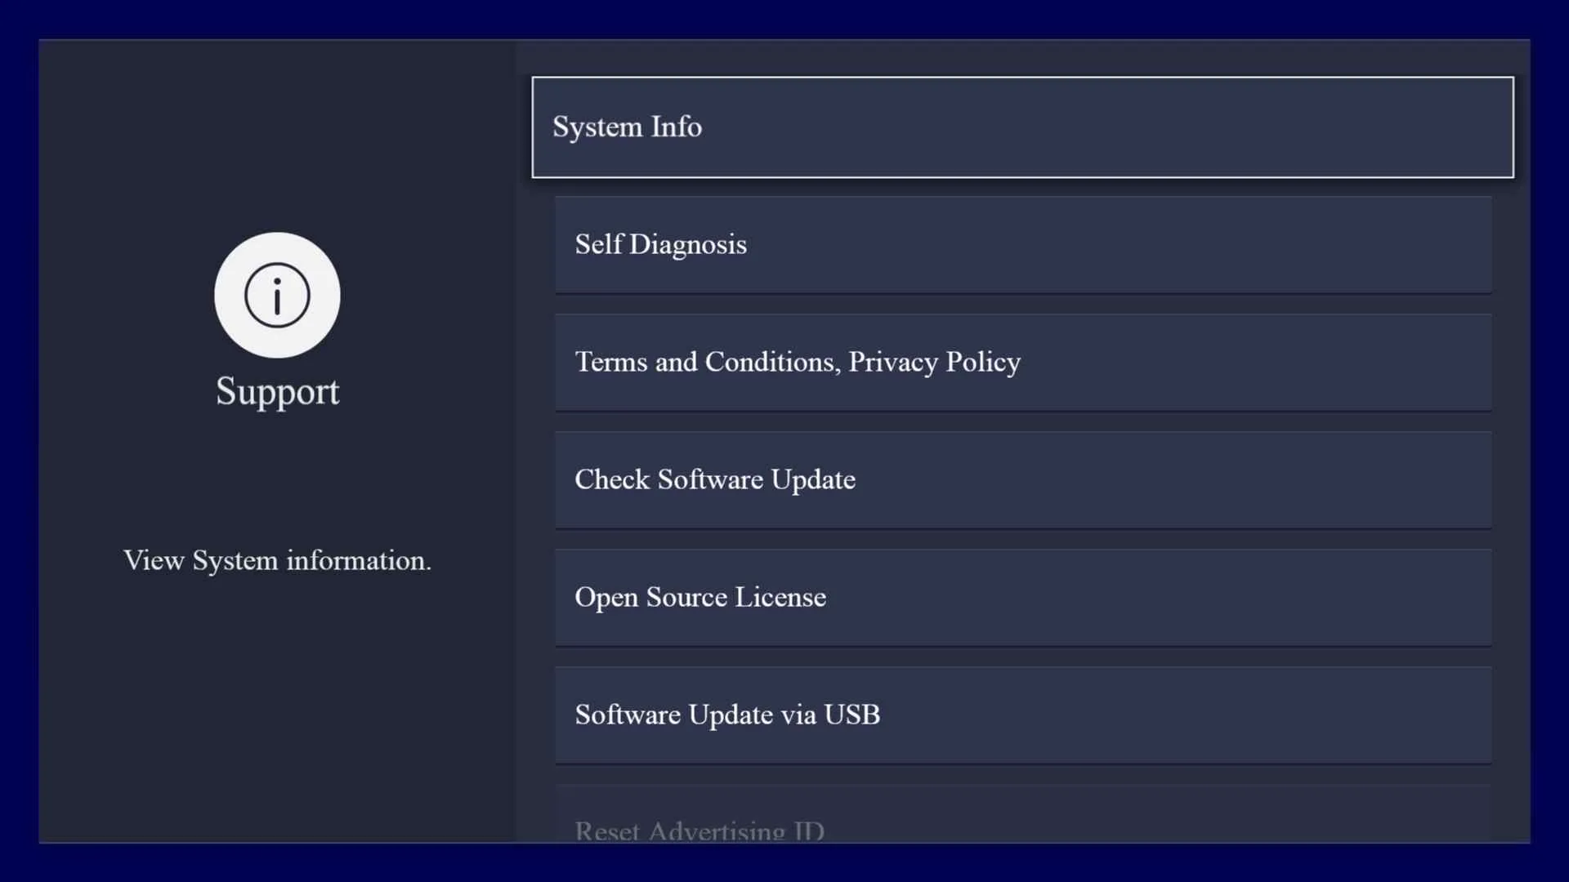Click the 'Privacy Policy' words in the list
1569x882 pixels.
(x=934, y=362)
